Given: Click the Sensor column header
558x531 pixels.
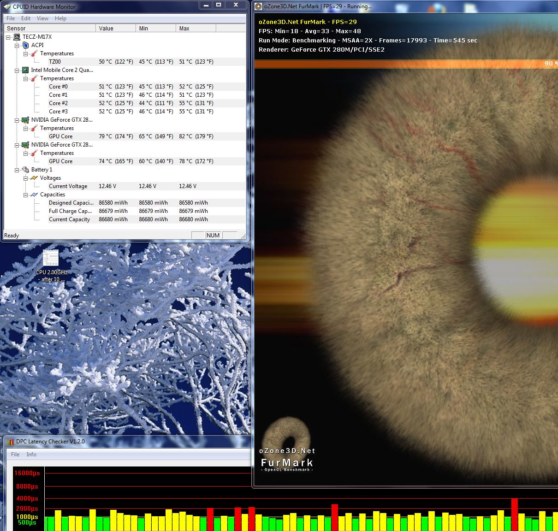Looking at the screenshot, I should [50, 28].
